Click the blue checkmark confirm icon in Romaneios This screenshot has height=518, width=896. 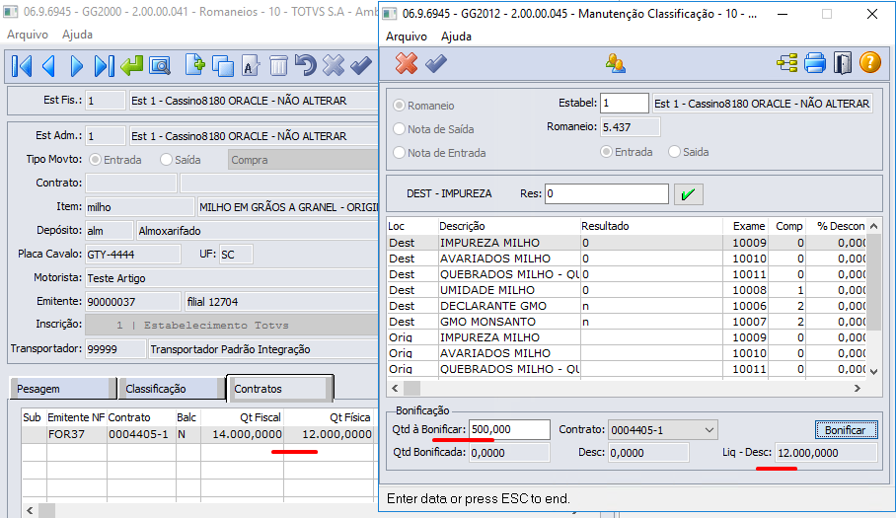(361, 66)
